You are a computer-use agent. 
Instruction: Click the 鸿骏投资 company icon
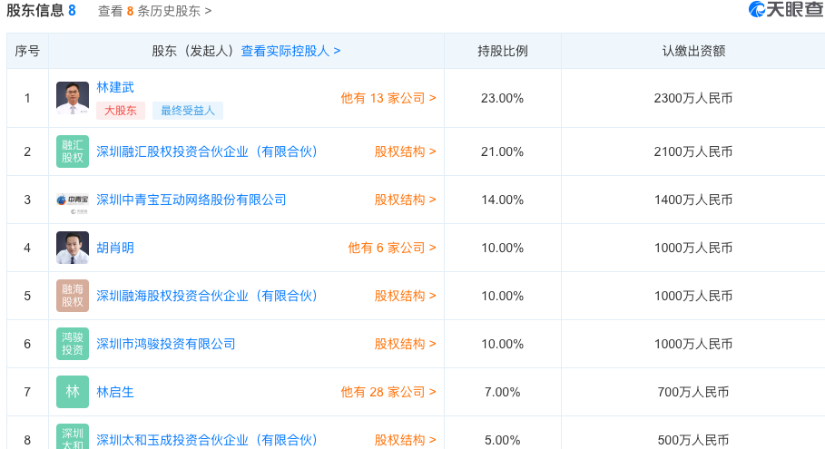[x=73, y=344]
